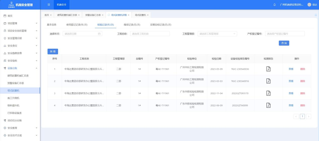
Task: Click calendar icon in date picker
Action: click(x=99, y=34)
